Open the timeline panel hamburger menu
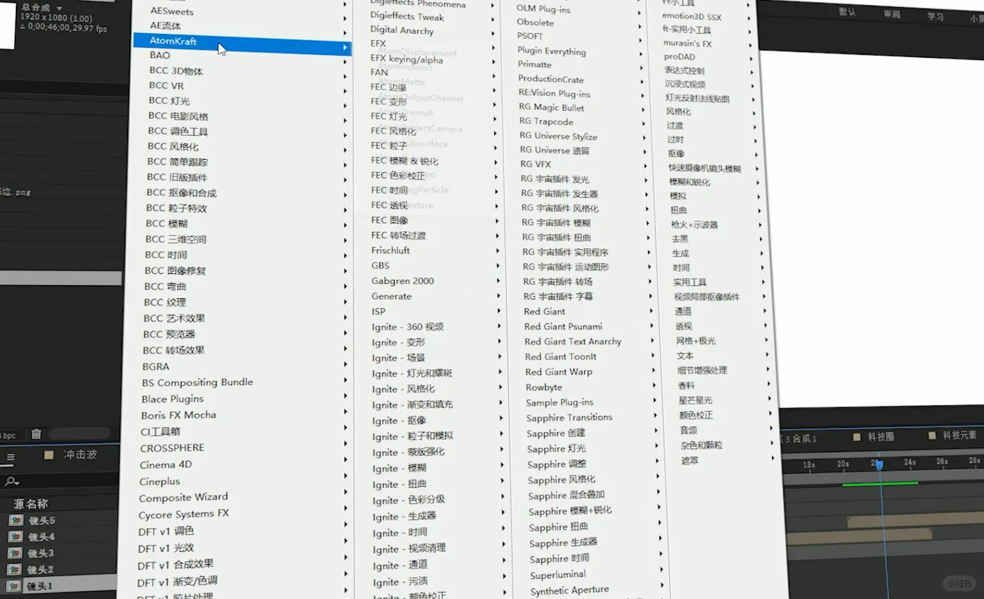The width and height of the screenshot is (984, 599). [11, 457]
